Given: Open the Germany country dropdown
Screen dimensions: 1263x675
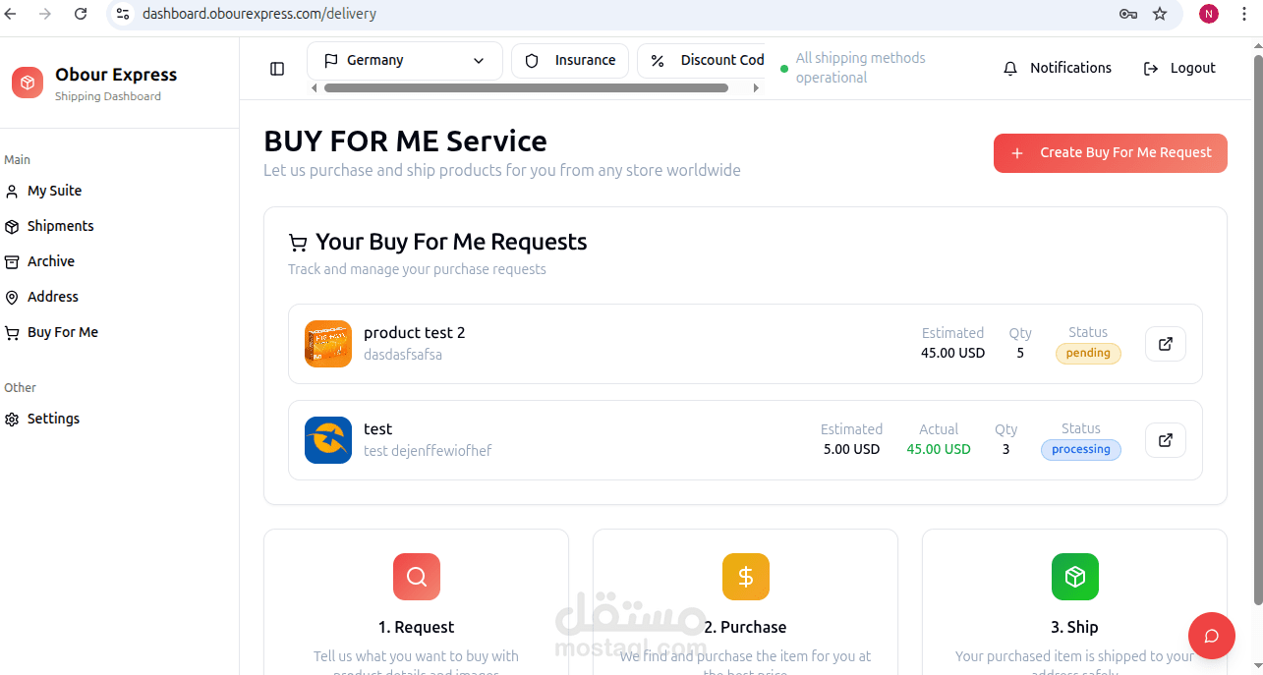Looking at the screenshot, I should [404, 60].
